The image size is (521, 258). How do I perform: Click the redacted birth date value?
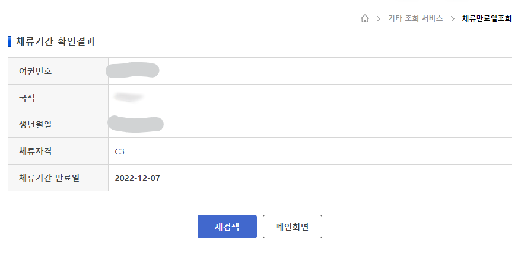pyautogui.click(x=136, y=124)
